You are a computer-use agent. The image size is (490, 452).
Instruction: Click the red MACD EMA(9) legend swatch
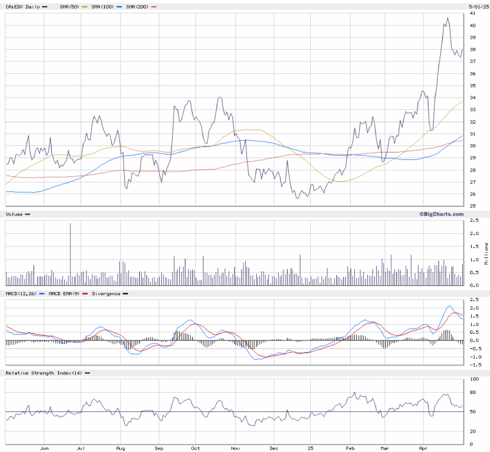[85, 294]
